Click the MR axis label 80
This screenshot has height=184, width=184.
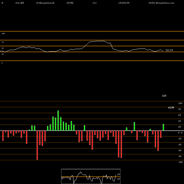tap(180, 109)
